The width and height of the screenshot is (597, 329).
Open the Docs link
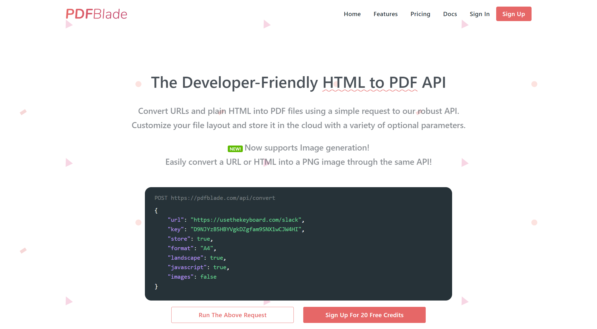point(450,14)
